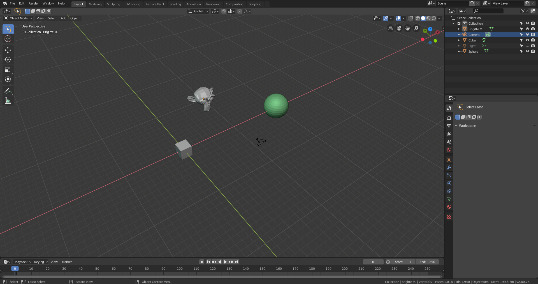
Task: Click the End frame field
Action: [427, 262]
